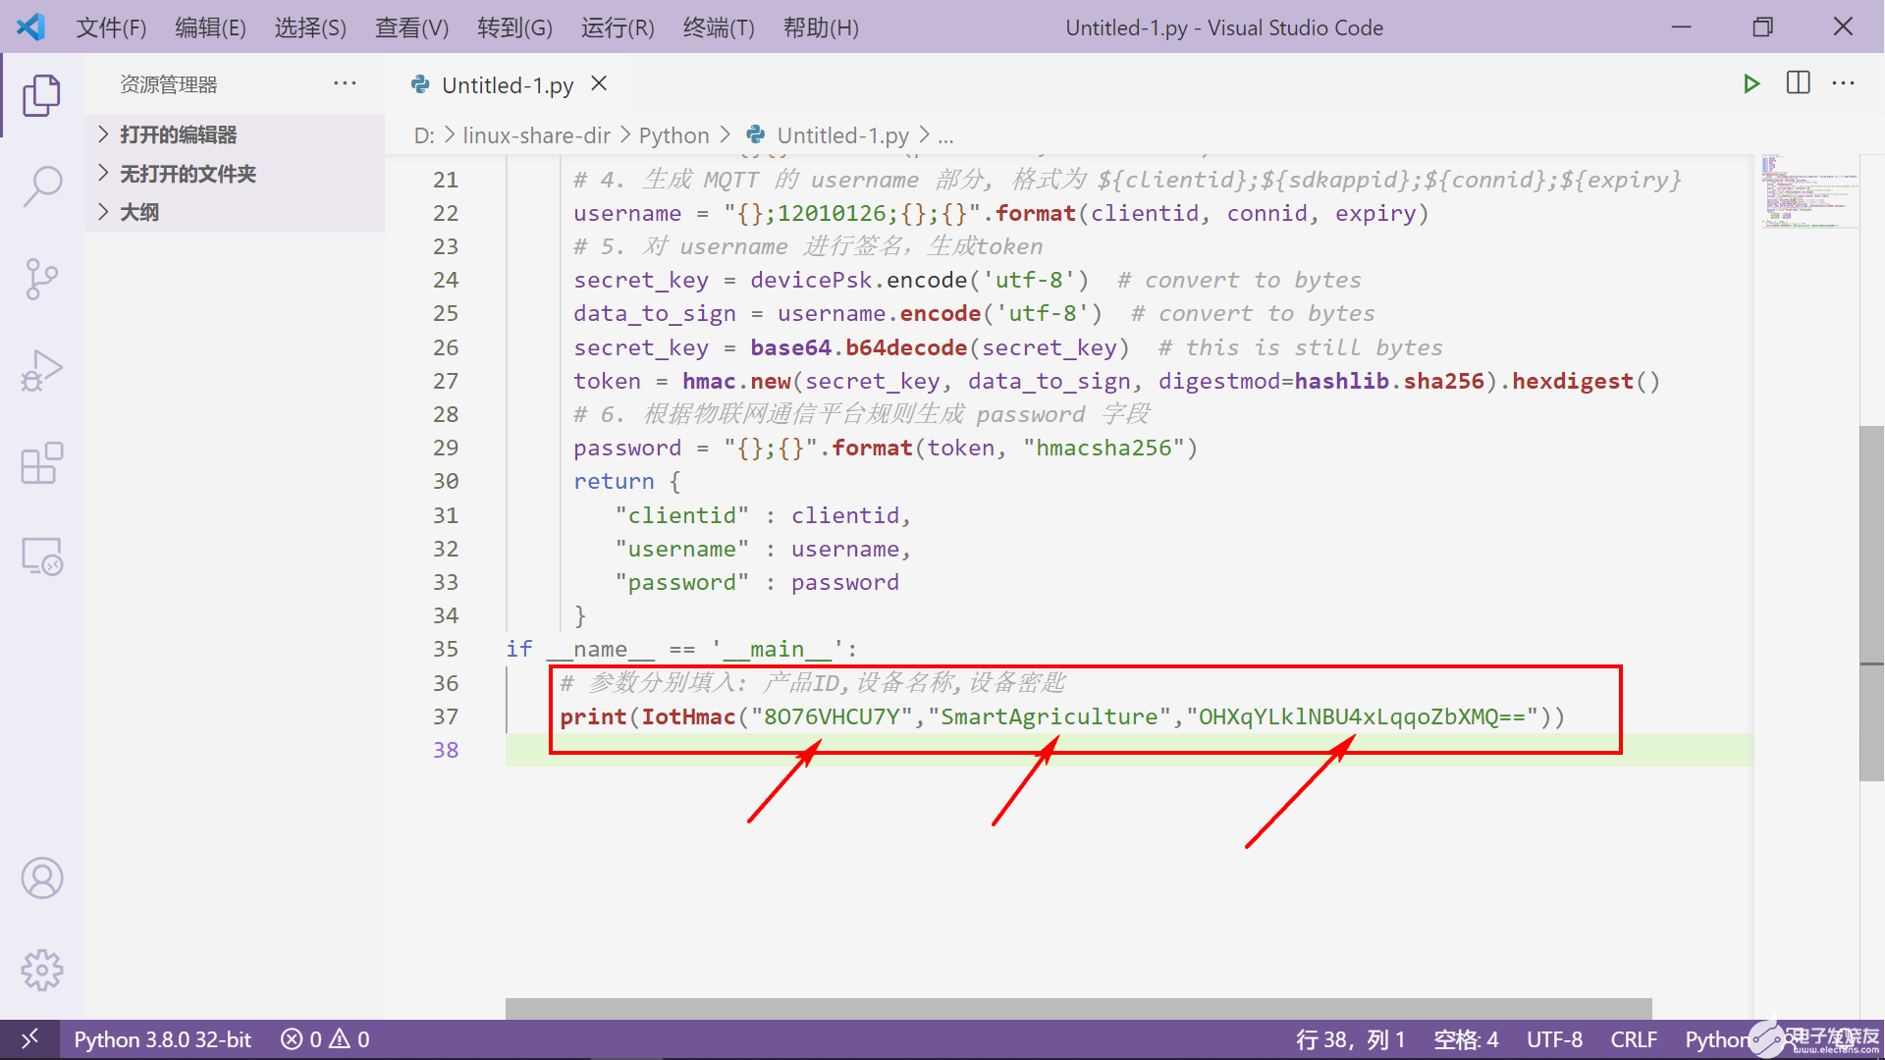Viewport: 1885px width, 1060px height.
Task: Click the 'return {' line
Action: pyautogui.click(x=627, y=481)
